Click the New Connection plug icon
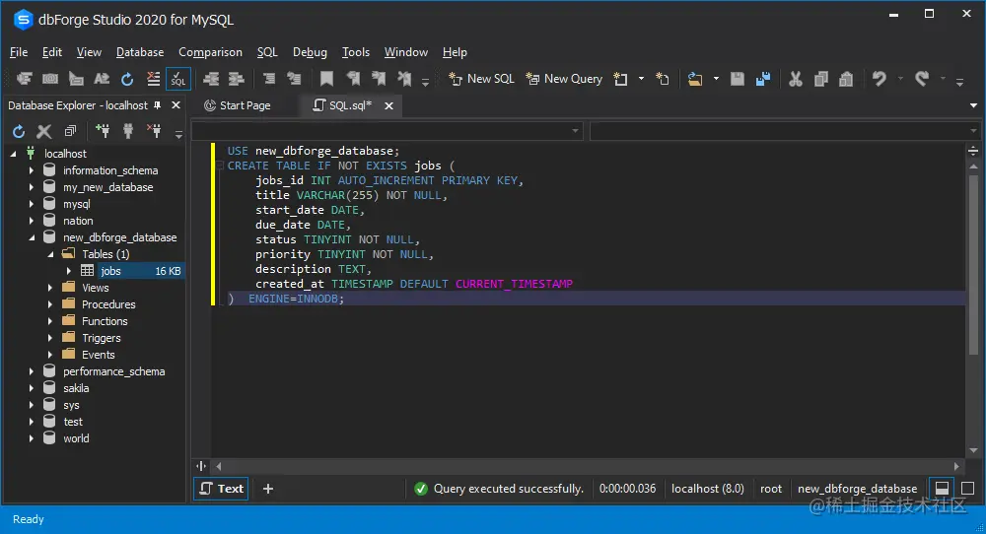986x534 pixels. click(102, 131)
